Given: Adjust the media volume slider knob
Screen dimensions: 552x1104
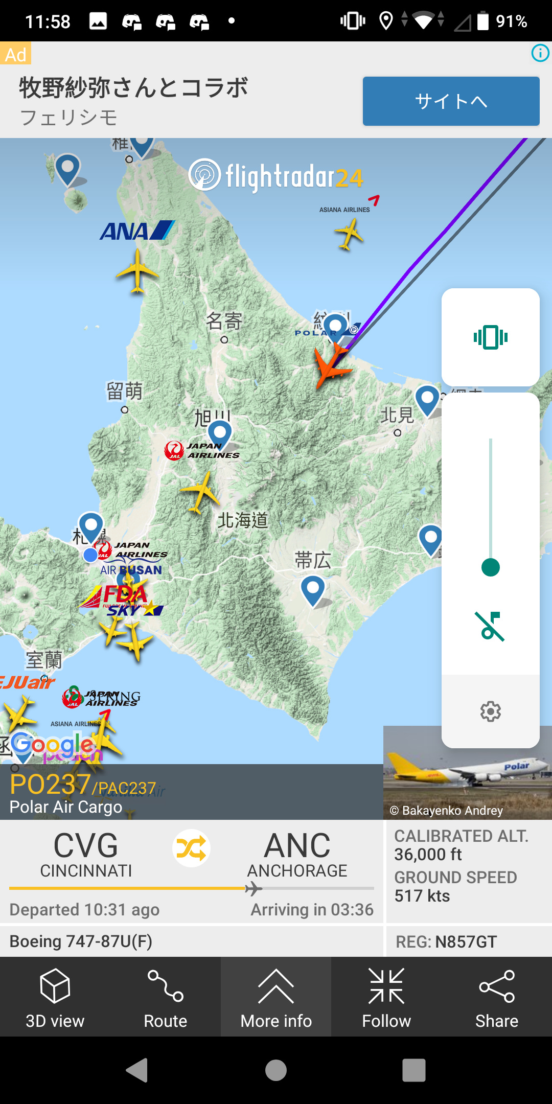Looking at the screenshot, I should (x=491, y=567).
